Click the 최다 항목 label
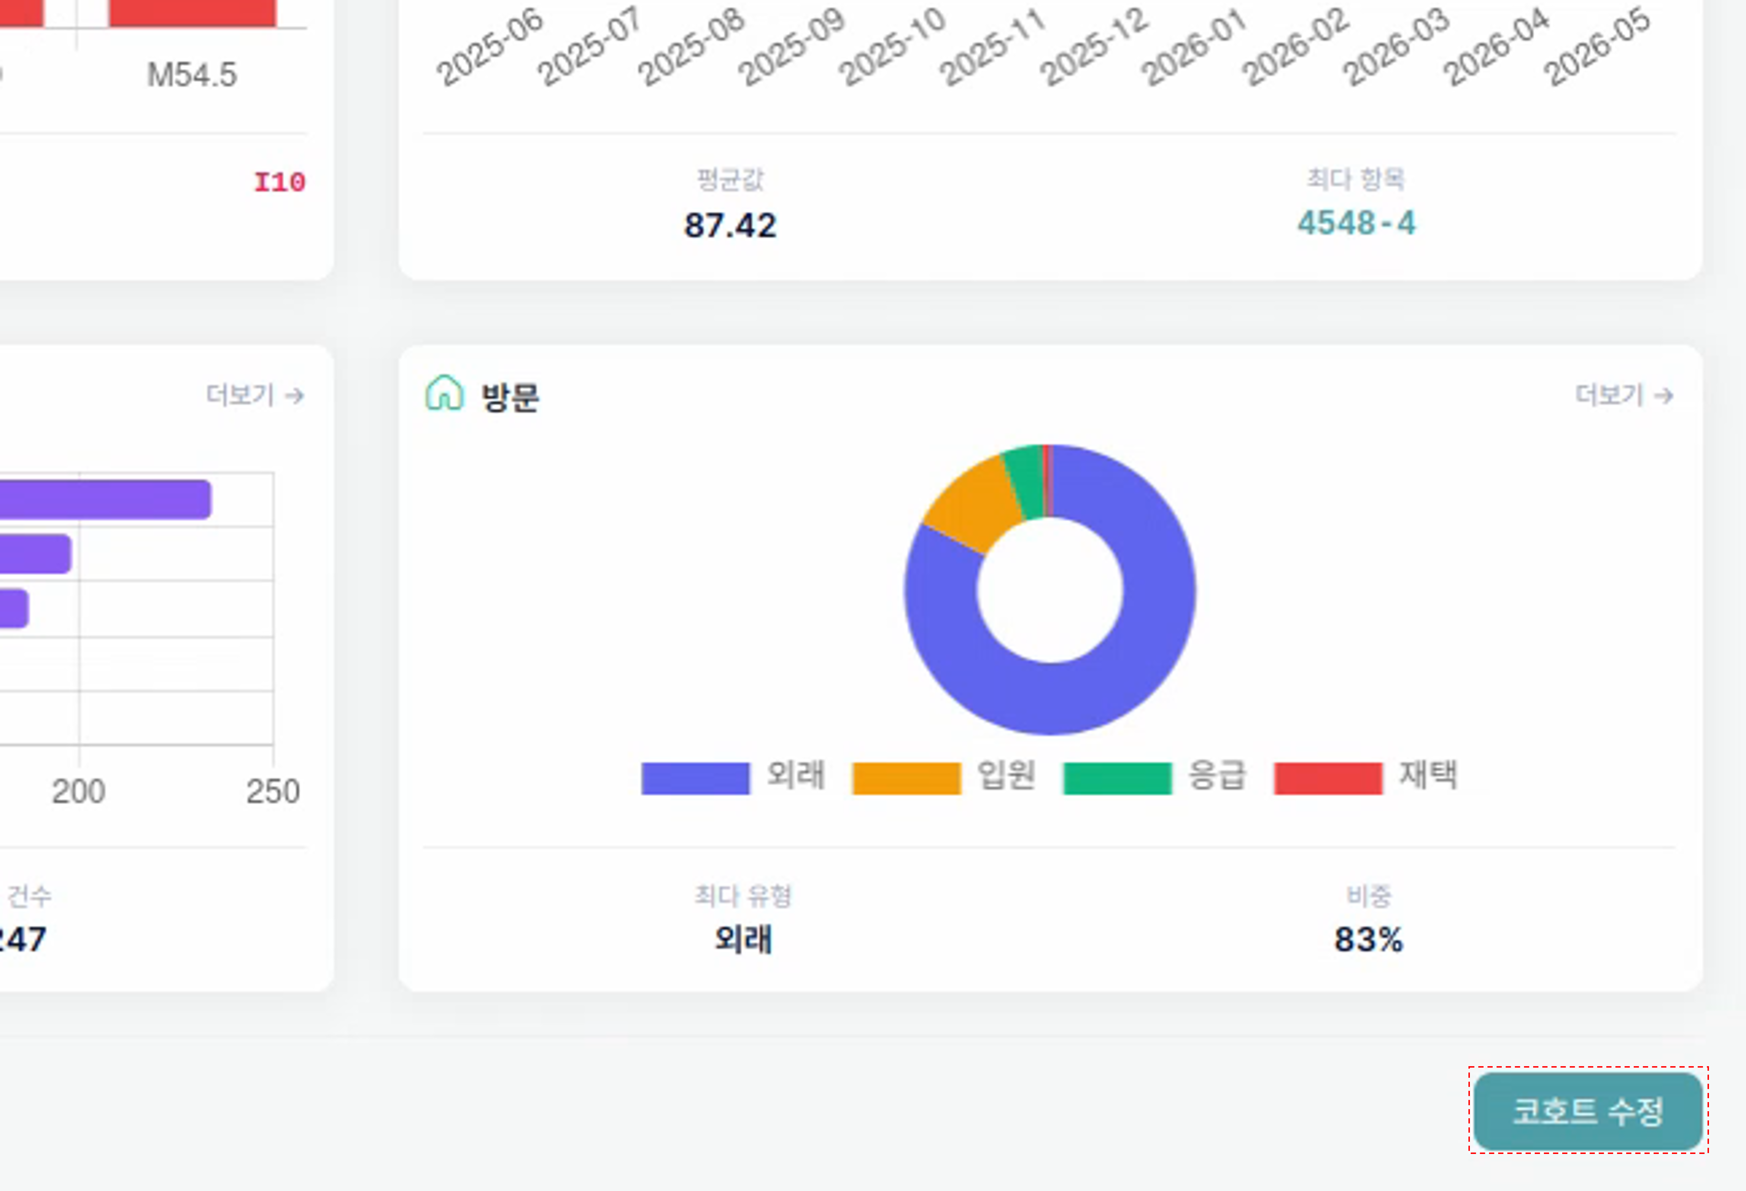The image size is (1746, 1191). 1356,179
